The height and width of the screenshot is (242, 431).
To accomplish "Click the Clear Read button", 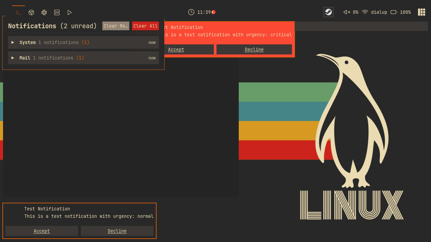I will [x=116, y=26].
